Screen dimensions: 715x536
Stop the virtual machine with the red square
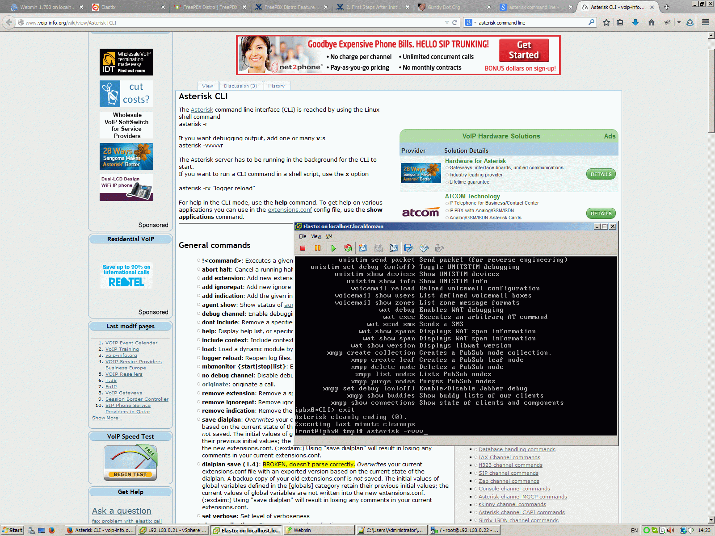click(303, 248)
